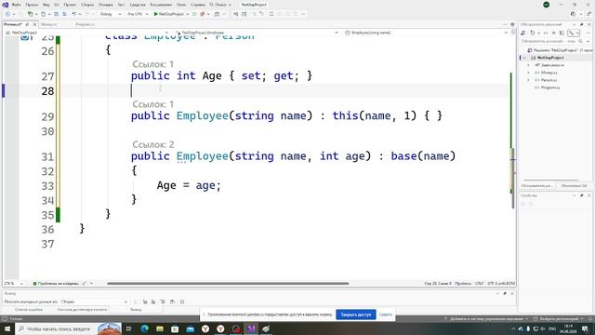
Task: Expand the Person.cs node in Solution Explorer
Action: pos(528,80)
